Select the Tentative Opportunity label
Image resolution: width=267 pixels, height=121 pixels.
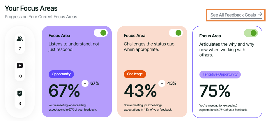[220, 74]
